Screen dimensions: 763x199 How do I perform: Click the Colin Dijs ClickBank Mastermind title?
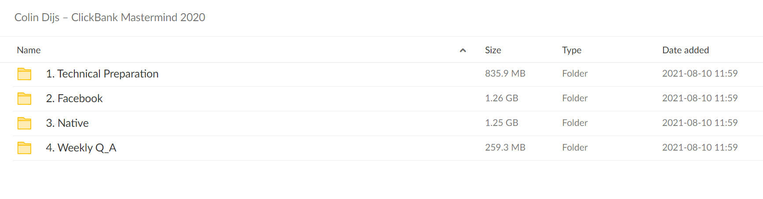pos(110,17)
